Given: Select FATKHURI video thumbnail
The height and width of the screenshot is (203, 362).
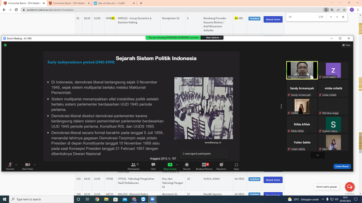Looking at the screenshot, I should point(301,70).
